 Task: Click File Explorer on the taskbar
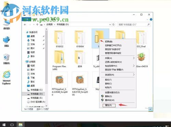[x=21, y=125]
